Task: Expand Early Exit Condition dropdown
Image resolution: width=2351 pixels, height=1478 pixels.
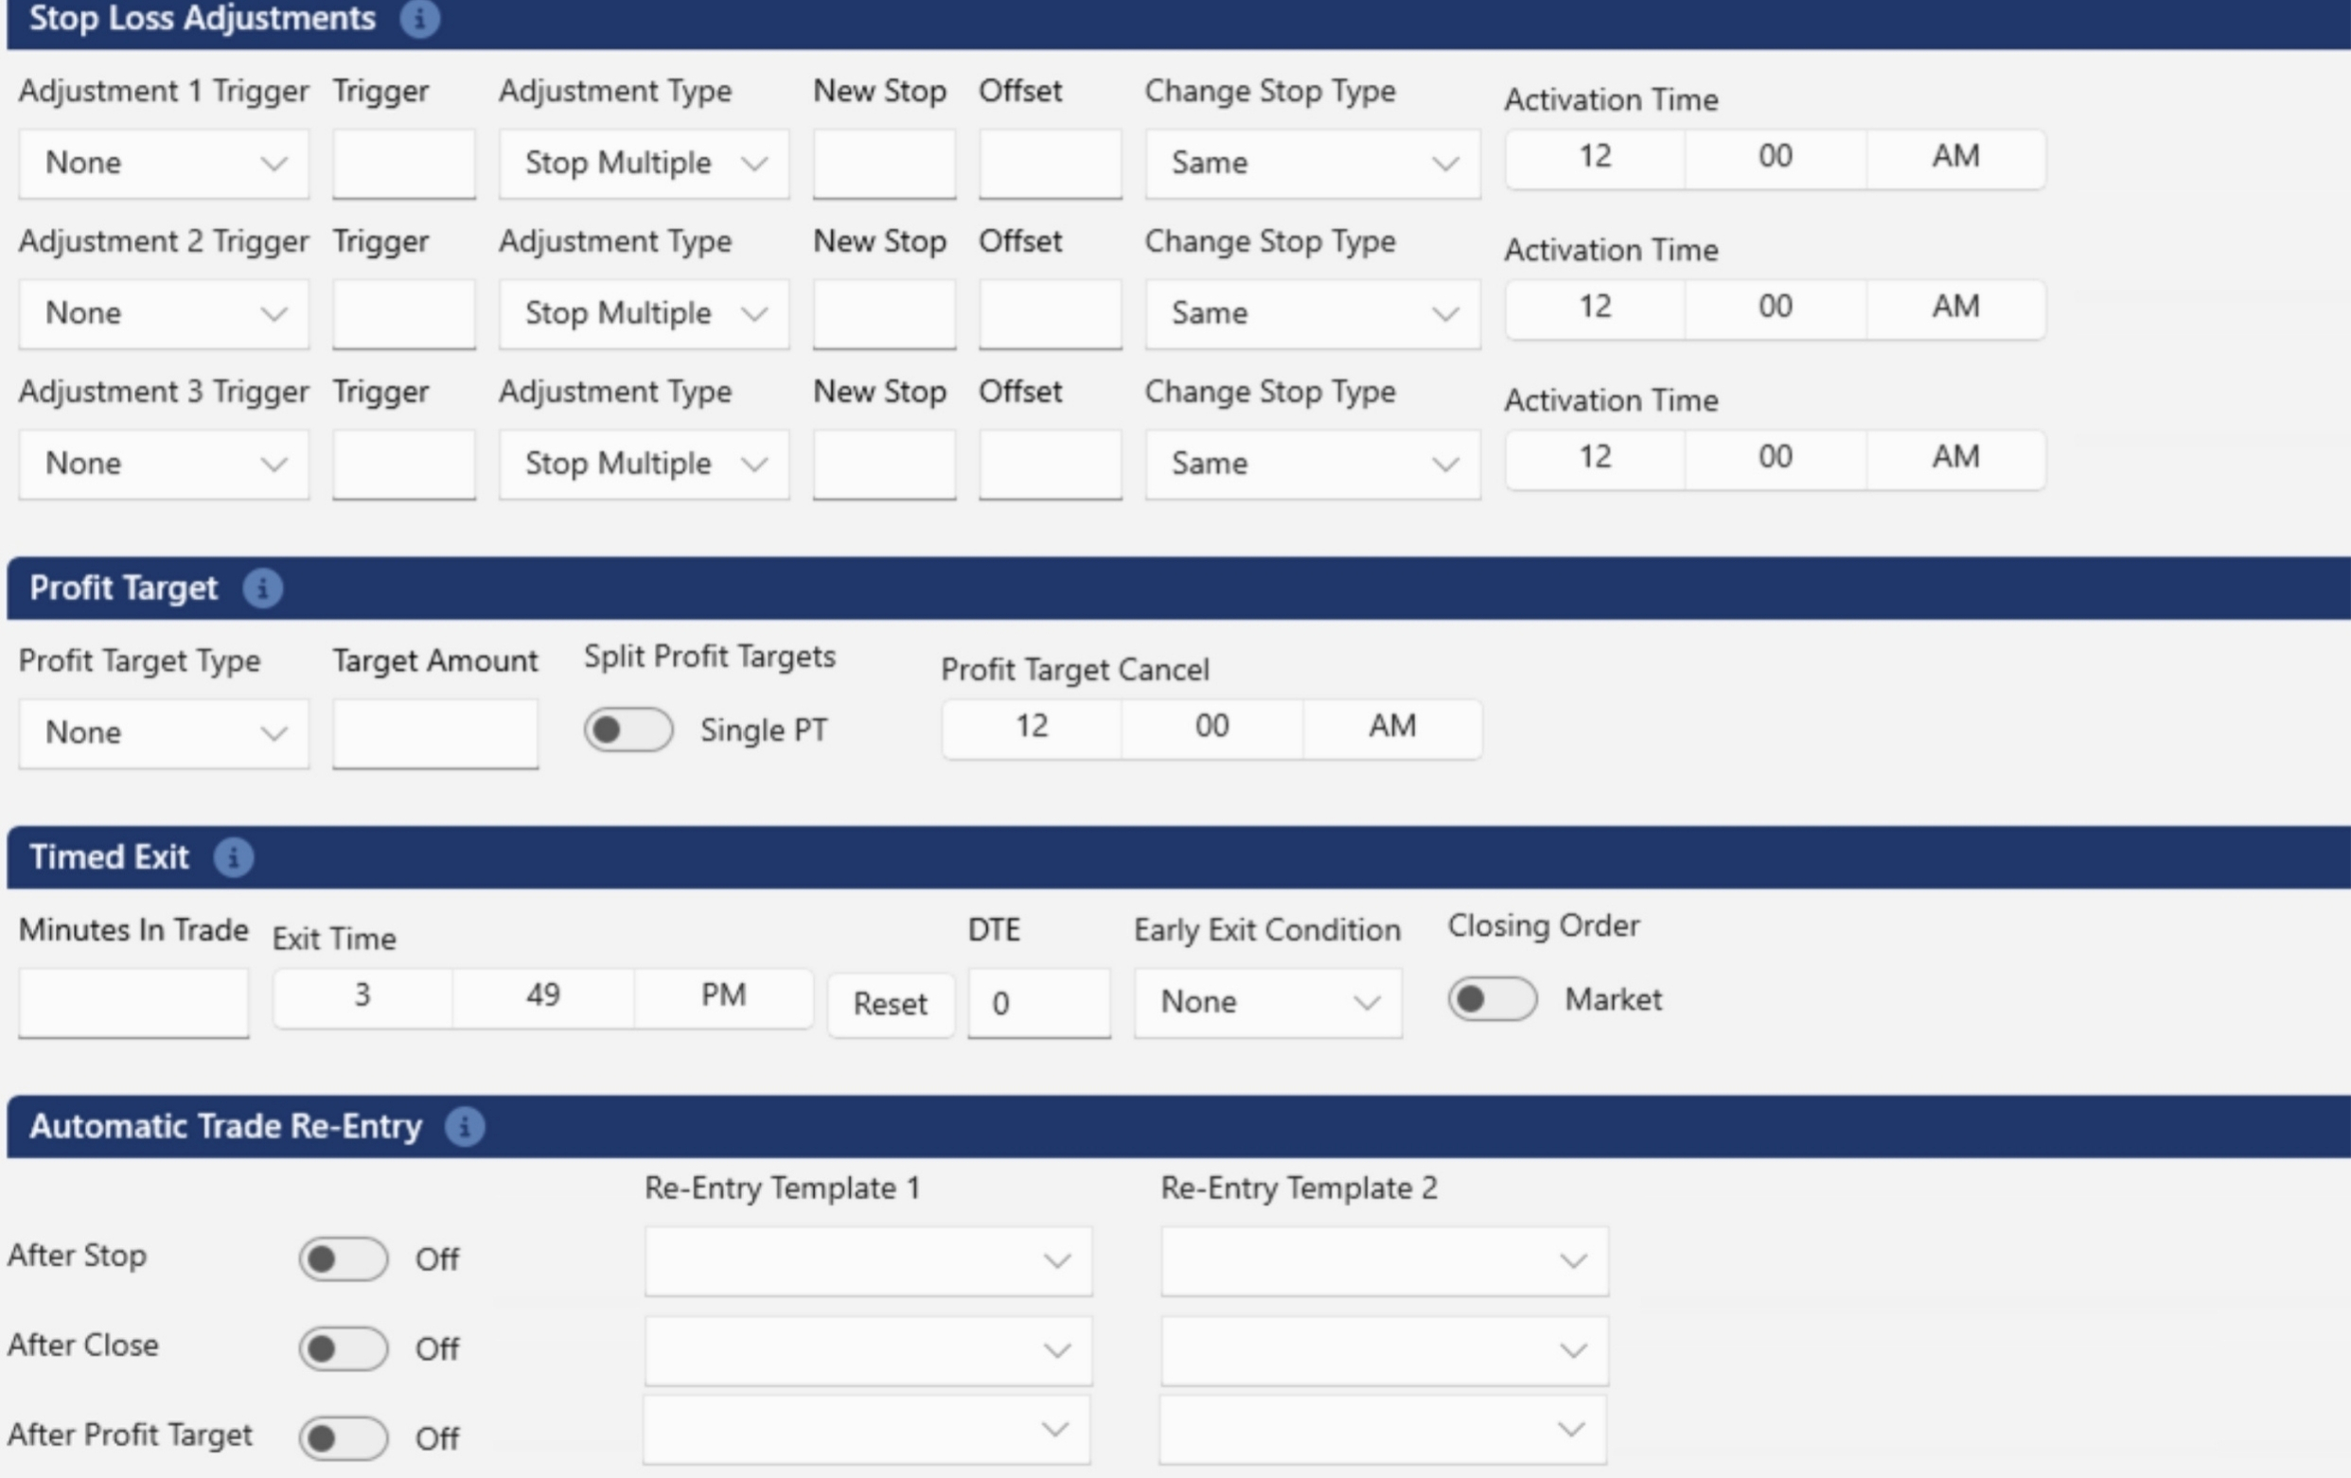Action: click(1267, 1003)
